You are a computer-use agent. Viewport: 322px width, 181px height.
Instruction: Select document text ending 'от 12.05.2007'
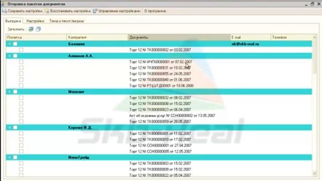(160, 151)
